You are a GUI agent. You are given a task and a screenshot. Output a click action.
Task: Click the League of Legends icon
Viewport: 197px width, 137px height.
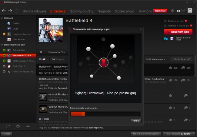(9, 34)
